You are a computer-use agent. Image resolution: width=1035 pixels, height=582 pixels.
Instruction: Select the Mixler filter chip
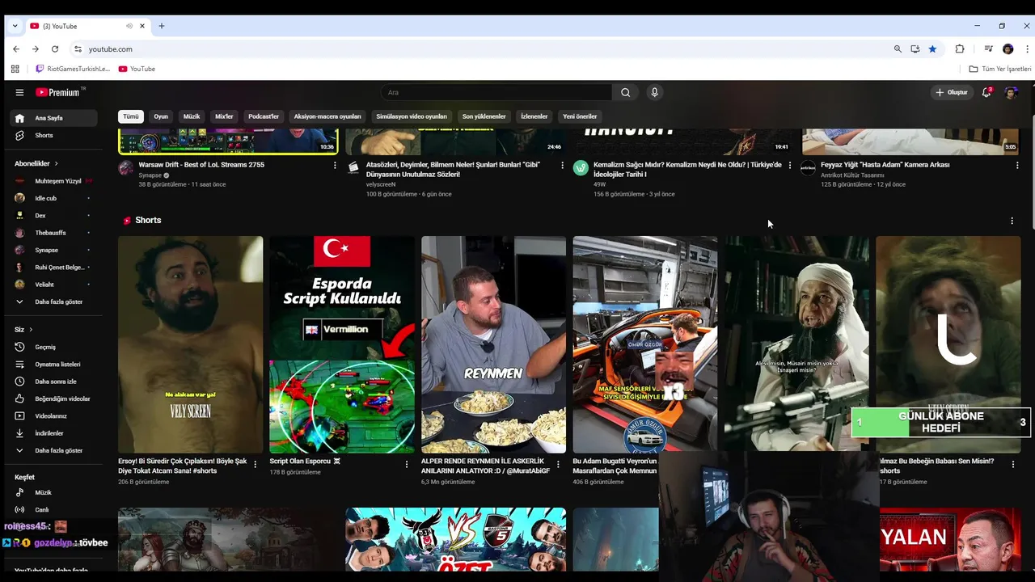[x=224, y=116]
